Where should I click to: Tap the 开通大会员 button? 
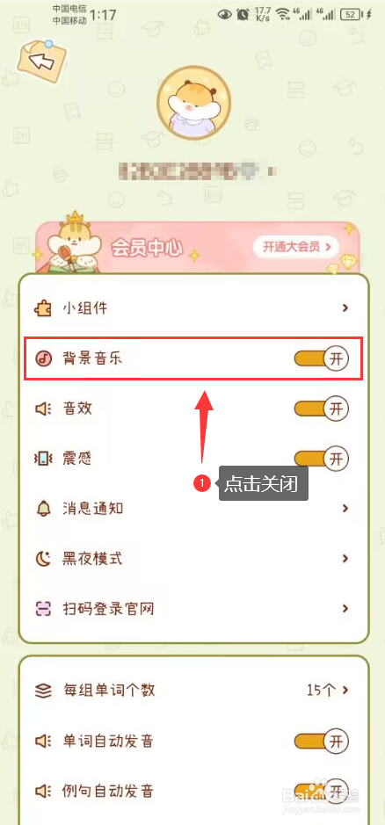[x=295, y=246]
